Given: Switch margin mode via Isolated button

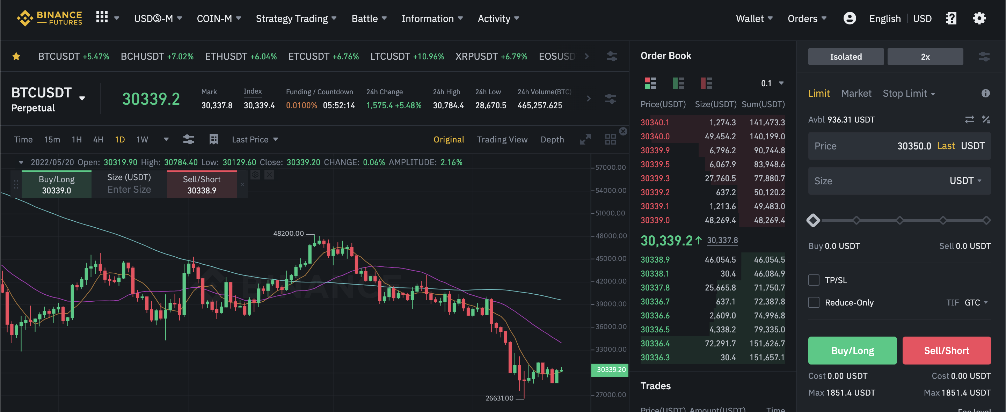Looking at the screenshot, I should point(846,57).
